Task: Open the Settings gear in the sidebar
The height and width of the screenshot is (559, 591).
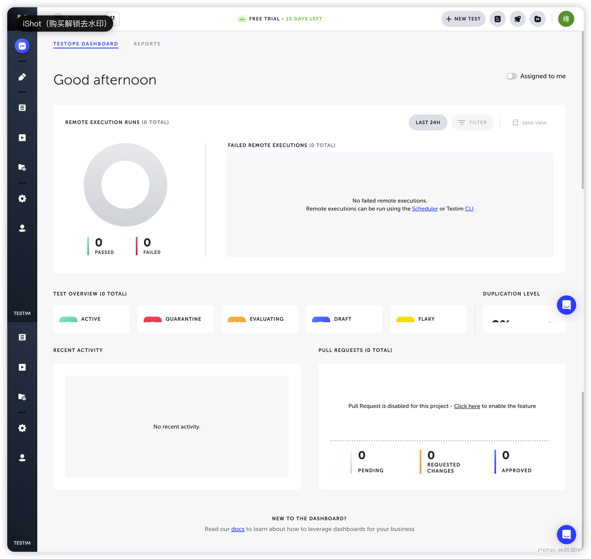Action: (x=22, y=198)
